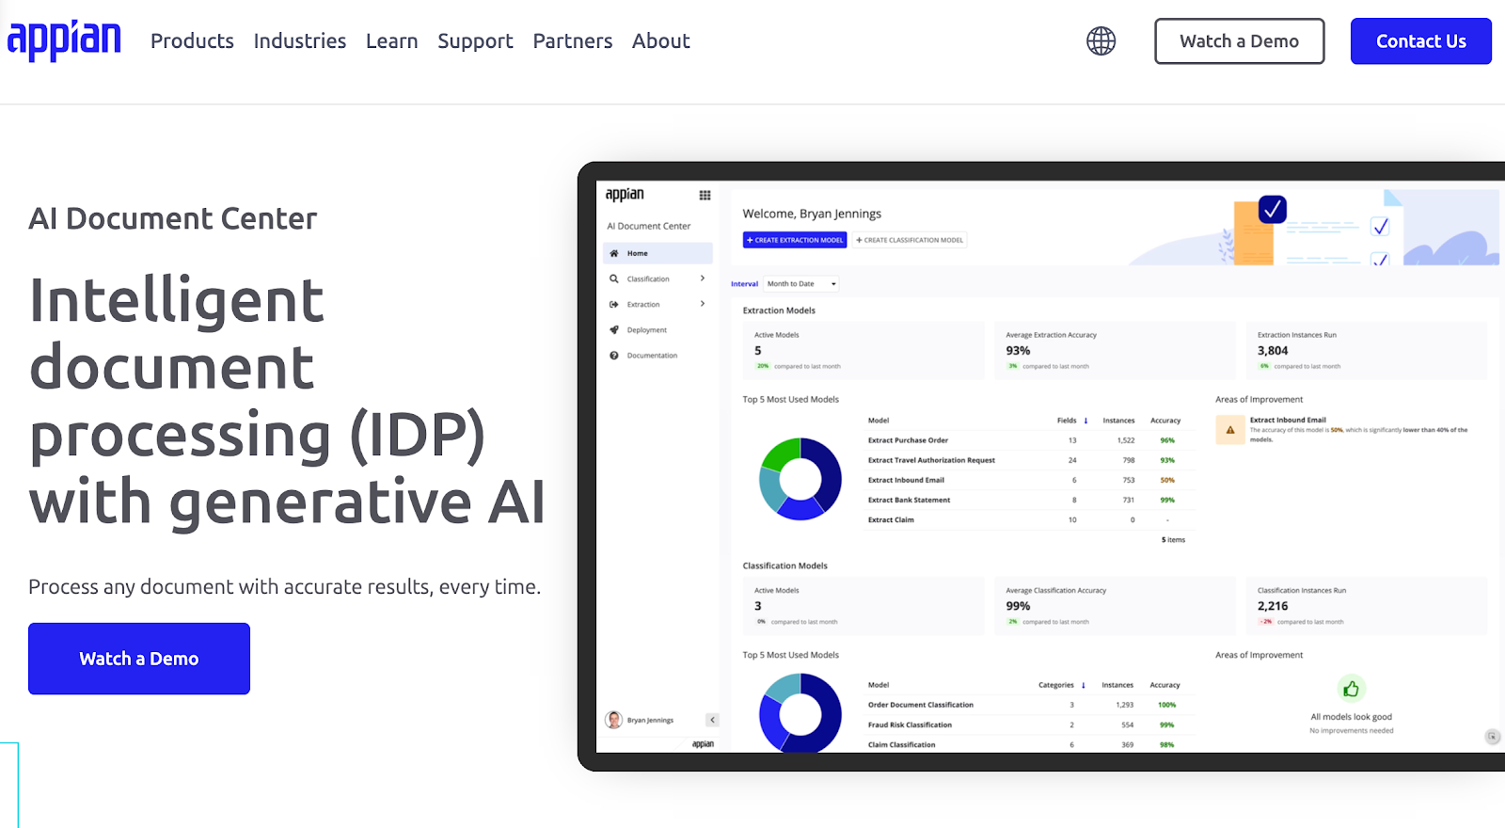1505x828 pixels.
Task: Click Extract Purchase Order row
Action: [1030, 440]
